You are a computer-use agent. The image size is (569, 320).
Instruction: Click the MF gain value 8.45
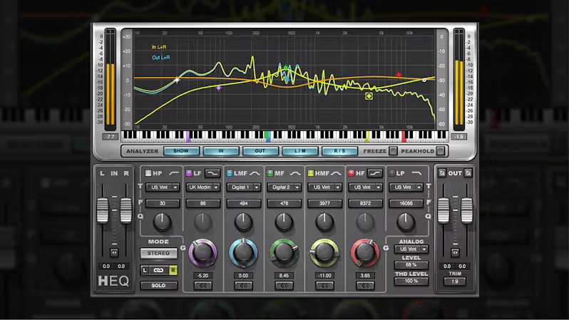[284, 276]
